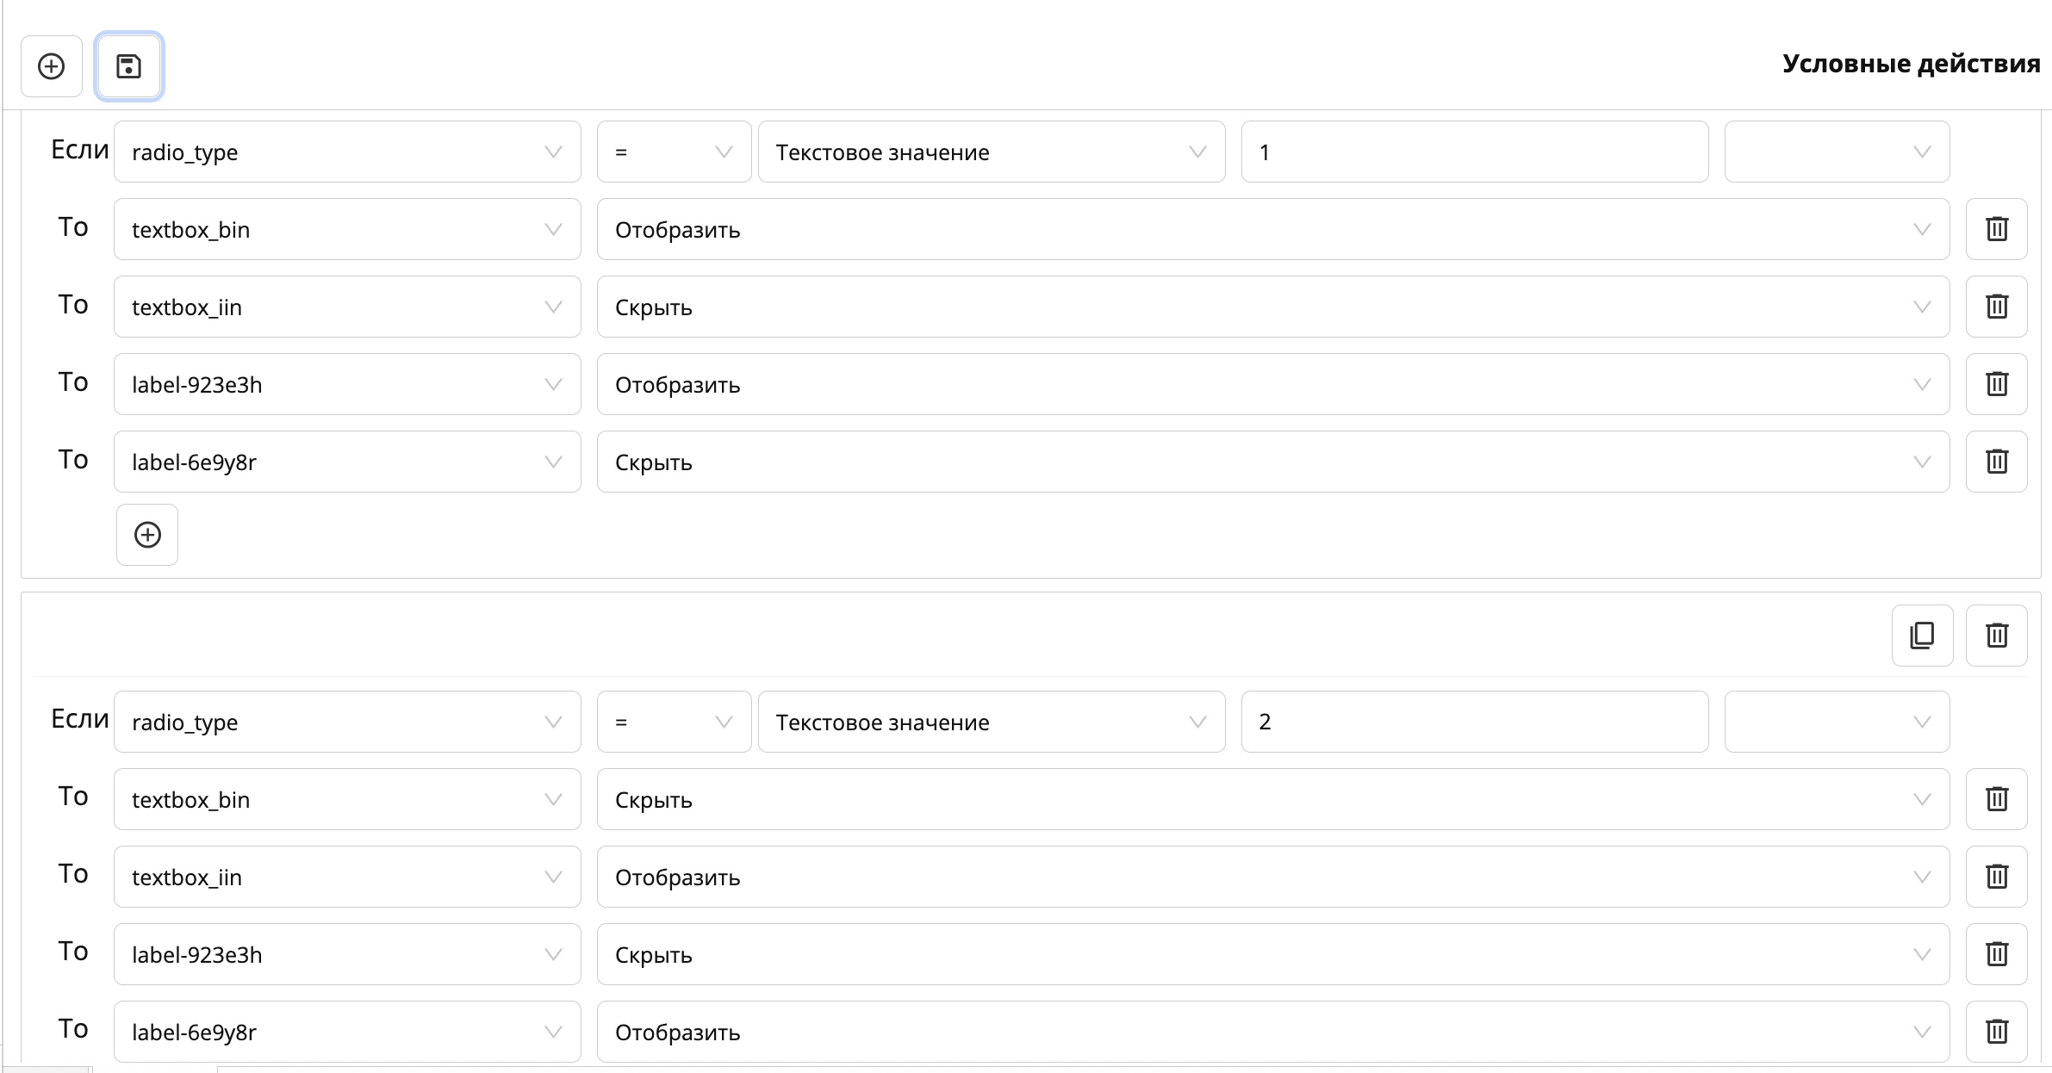The image size is (2052, 1073).
Task: Delete the first label-6e9y8r Скрыть row
Action: (x=1996, y=462)
